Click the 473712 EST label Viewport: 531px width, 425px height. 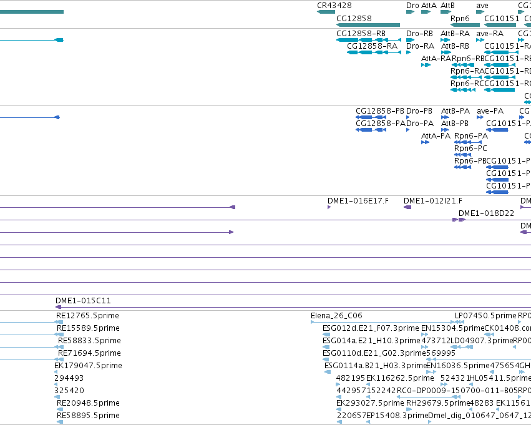[x=436, y=341]
